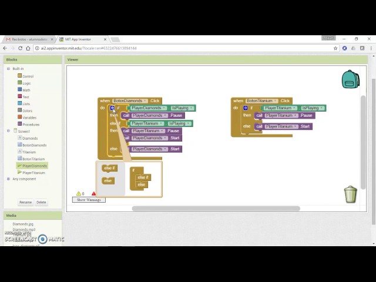The height and width of the screenshot is (282, 376).
Task: Click the viewer vertical scrollbar
Action: pyautogui.click(x=363, y=142)
